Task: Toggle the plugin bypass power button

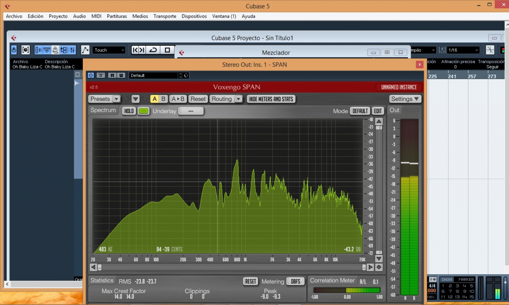Action: click(91, 75)
